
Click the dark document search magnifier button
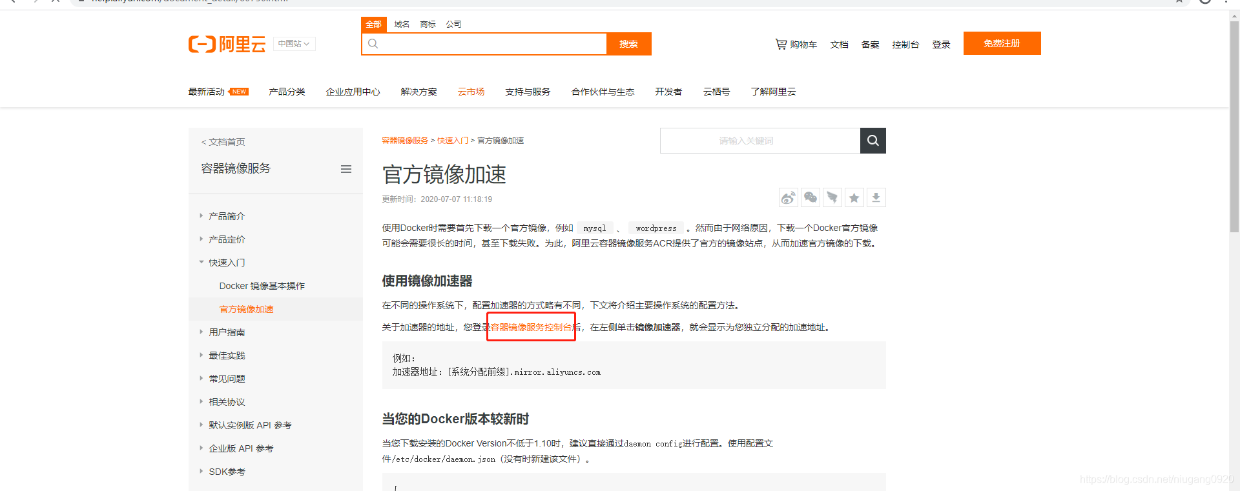point(873,141)
